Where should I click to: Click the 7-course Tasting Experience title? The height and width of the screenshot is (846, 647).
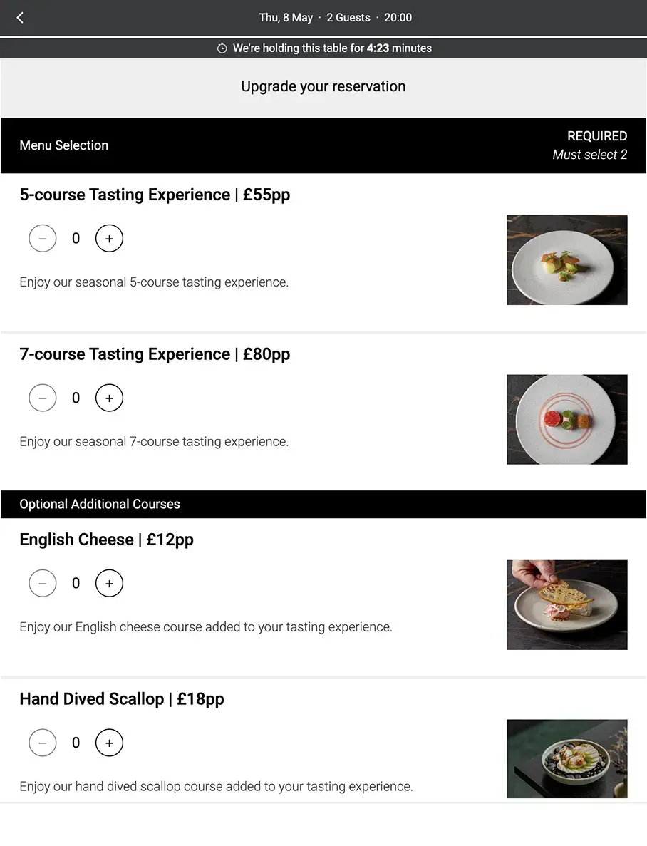pos(155,354)
